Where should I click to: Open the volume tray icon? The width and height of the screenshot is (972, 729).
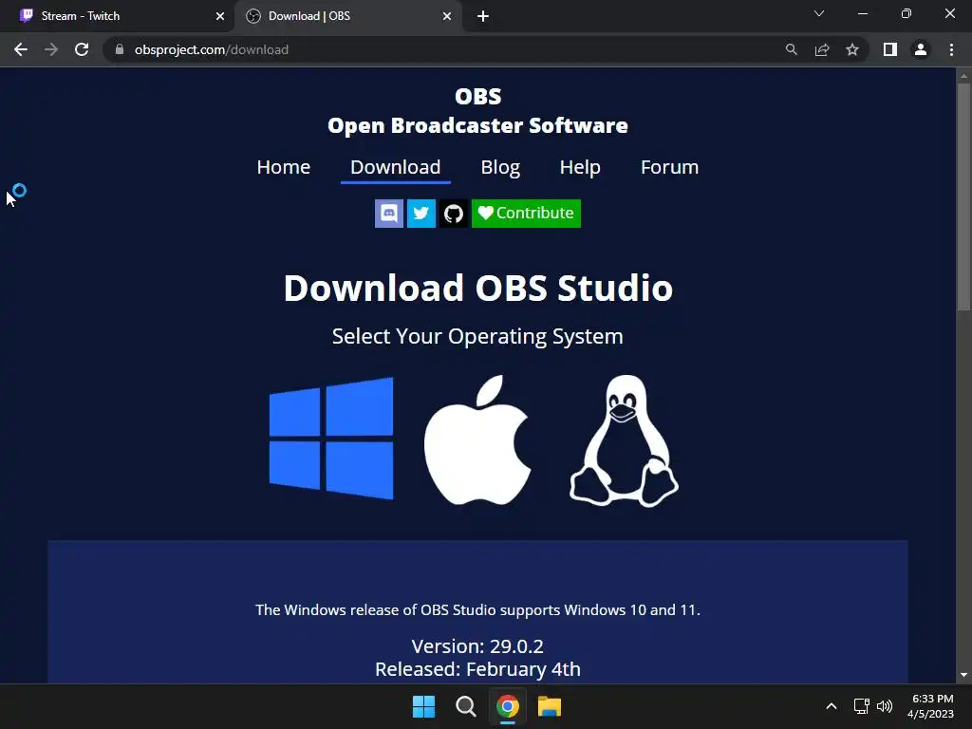[x=885, y=706]
